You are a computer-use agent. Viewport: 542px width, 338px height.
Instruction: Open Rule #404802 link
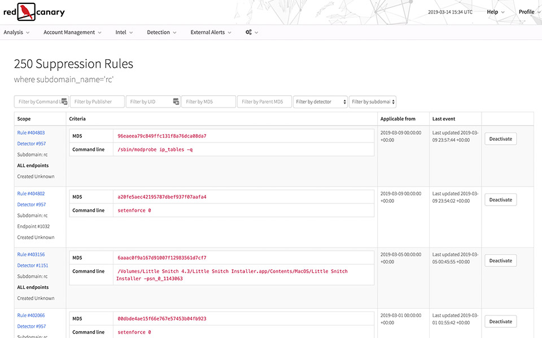tap(31, 194)
